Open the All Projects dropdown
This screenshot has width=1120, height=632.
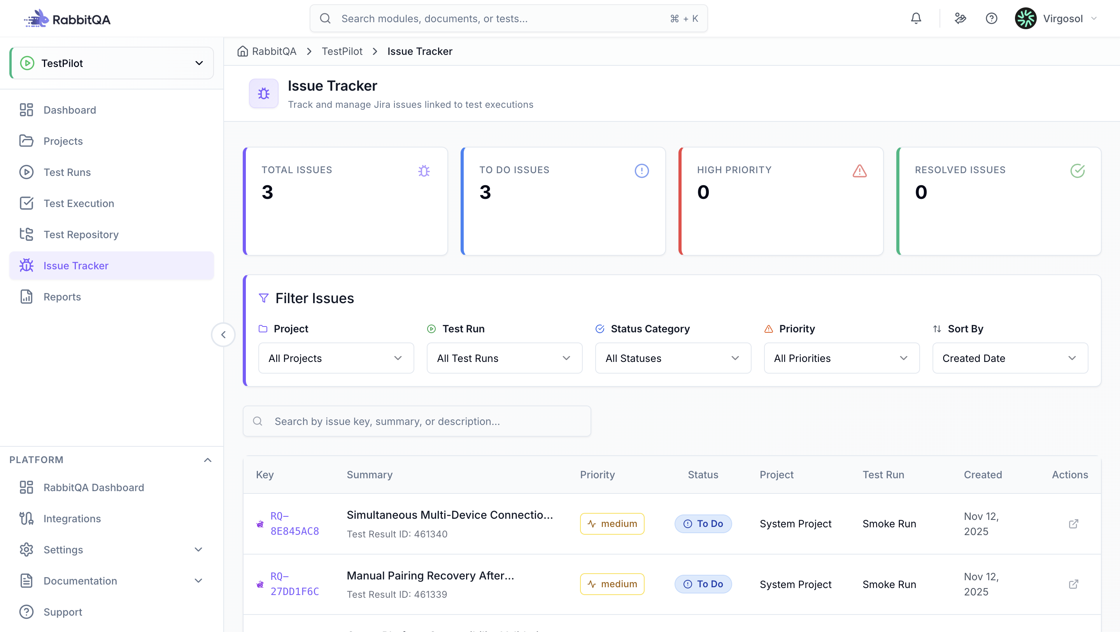tap(336, 358)
